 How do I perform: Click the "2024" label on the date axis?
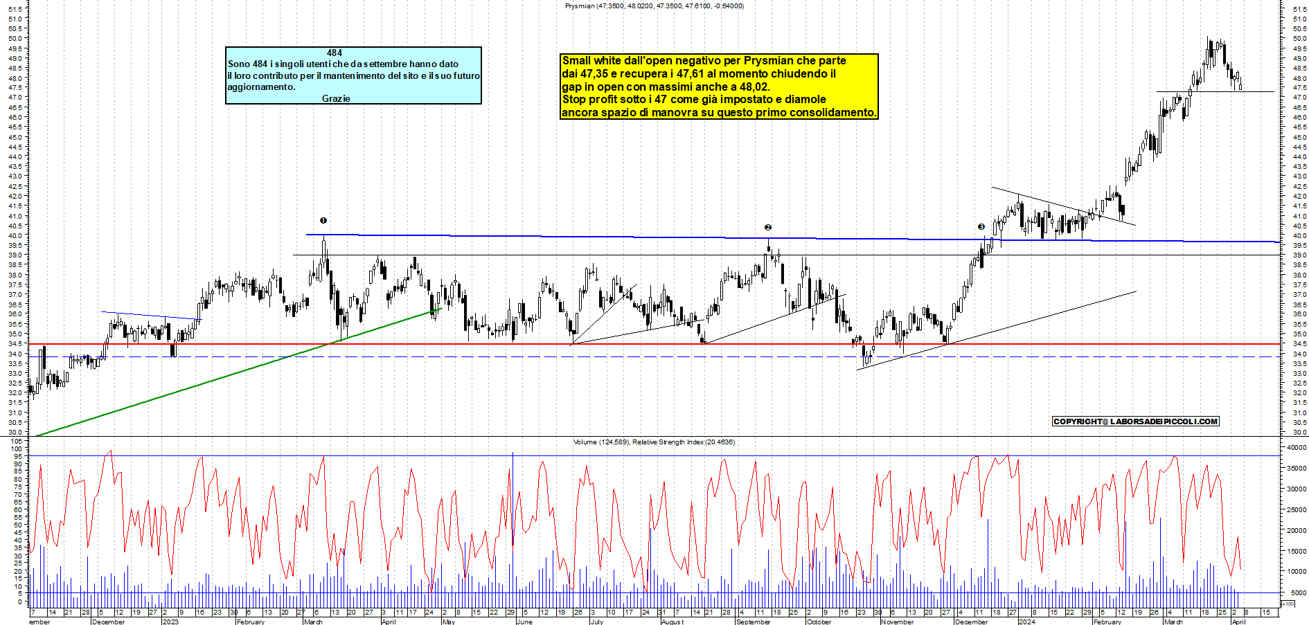(x=1027, y=622)
